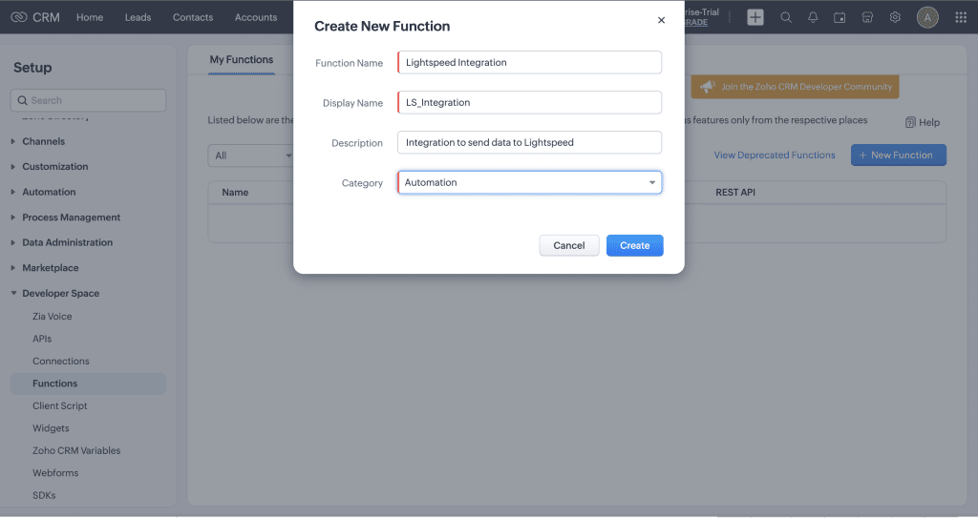Open SDKs in sidebar
The height and width of the screenshot is (518, 978).
coord(44,495)
